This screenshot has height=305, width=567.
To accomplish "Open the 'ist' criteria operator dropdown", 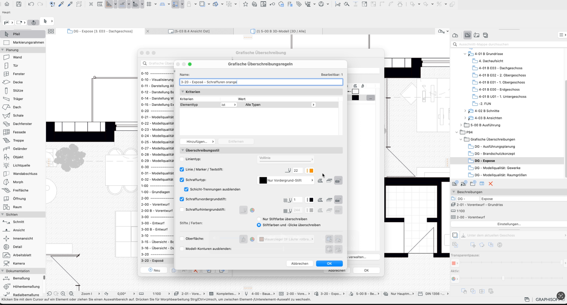I will coord(229,105).
